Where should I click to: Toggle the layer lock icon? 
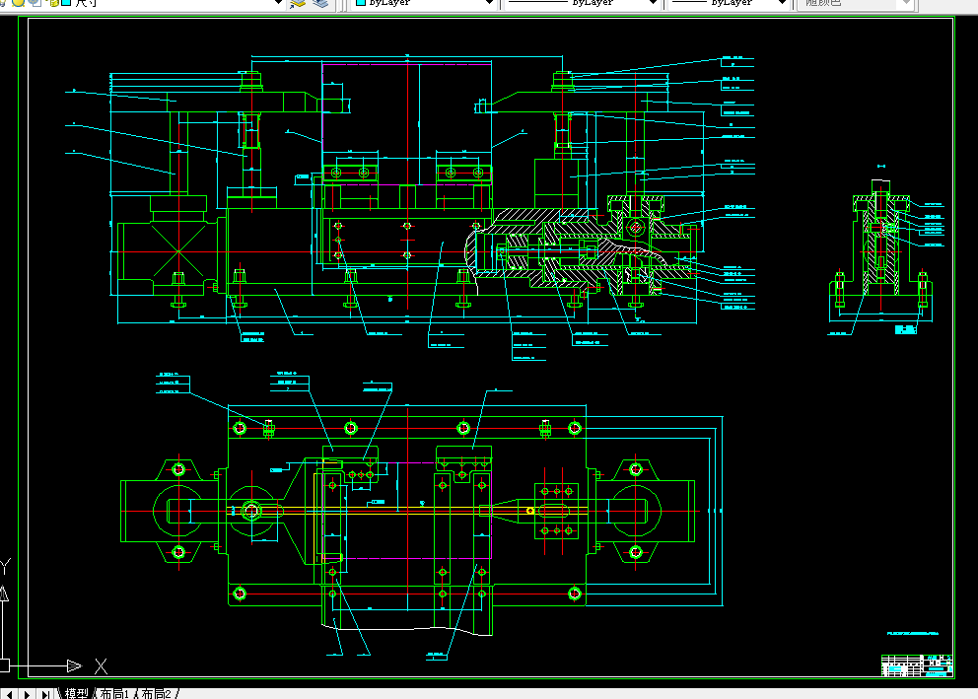coord(53,3)
